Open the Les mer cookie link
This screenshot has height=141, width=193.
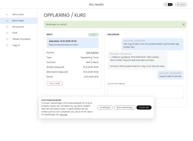click(x=64, y=115)
